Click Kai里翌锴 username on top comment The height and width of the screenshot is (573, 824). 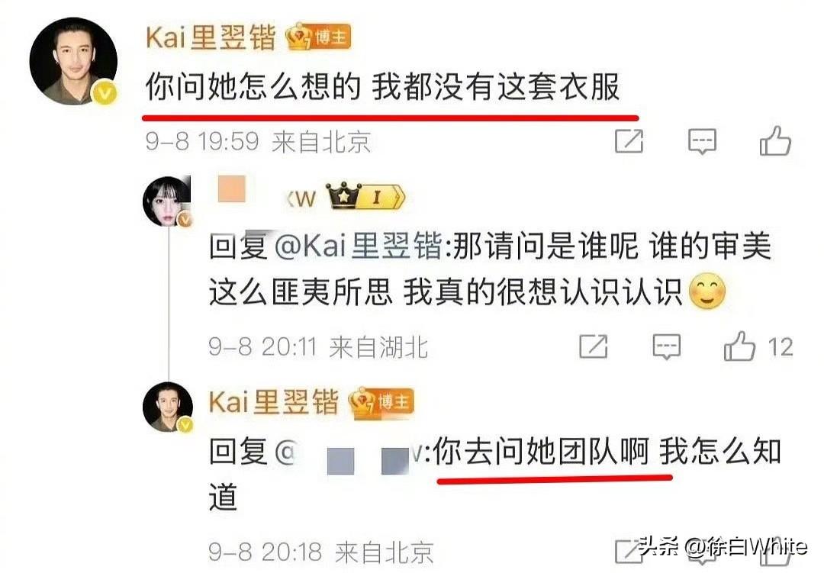pyautogui.click(x=211, y=37)
